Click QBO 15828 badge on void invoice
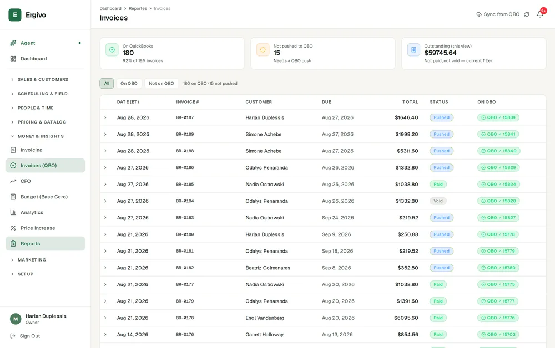 pos(498,201)
